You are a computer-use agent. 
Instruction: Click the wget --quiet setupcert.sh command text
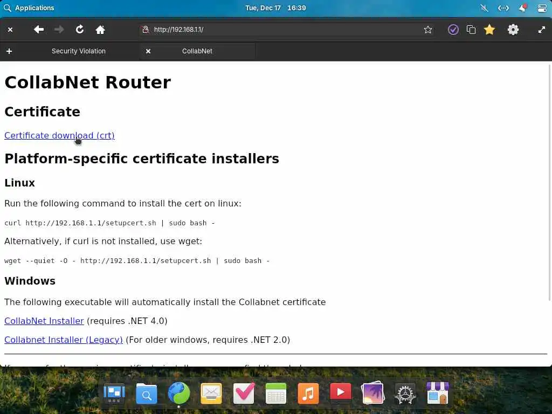[137, 260]
